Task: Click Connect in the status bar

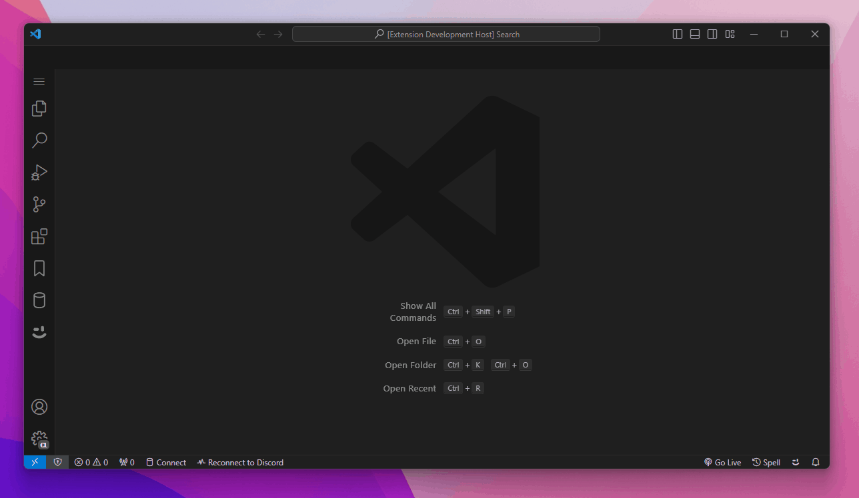Action: click(x=166, y=462)
